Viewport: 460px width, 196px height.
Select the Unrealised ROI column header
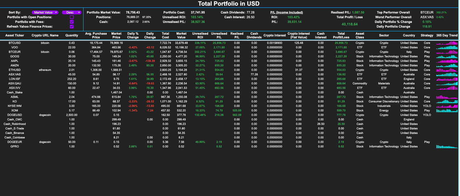(200, 35)
